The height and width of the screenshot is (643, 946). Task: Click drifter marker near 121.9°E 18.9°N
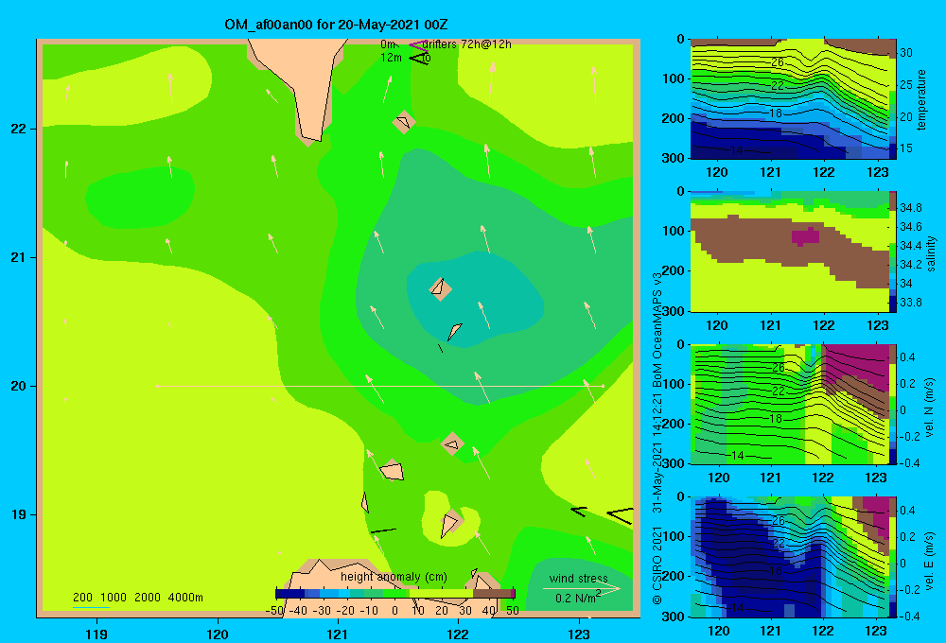450,524
